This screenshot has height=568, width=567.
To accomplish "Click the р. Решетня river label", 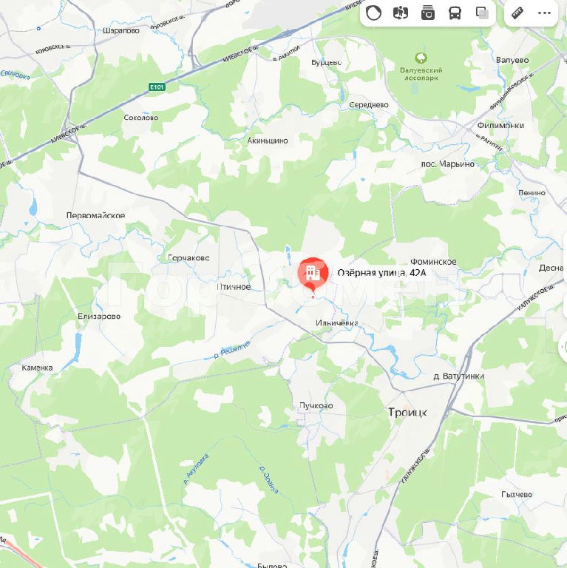I will 231,350.
